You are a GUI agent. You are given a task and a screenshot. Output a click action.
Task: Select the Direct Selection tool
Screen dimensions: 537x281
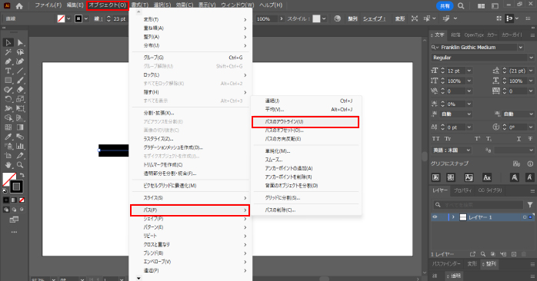[x=20, y=43]
